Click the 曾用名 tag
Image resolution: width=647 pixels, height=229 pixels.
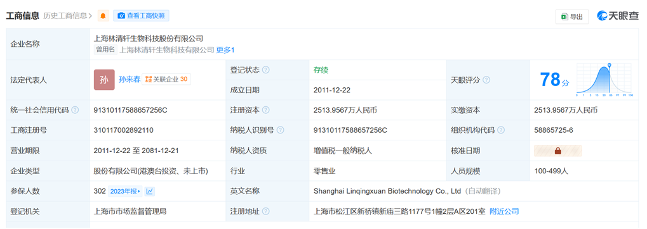click(105, 50)
